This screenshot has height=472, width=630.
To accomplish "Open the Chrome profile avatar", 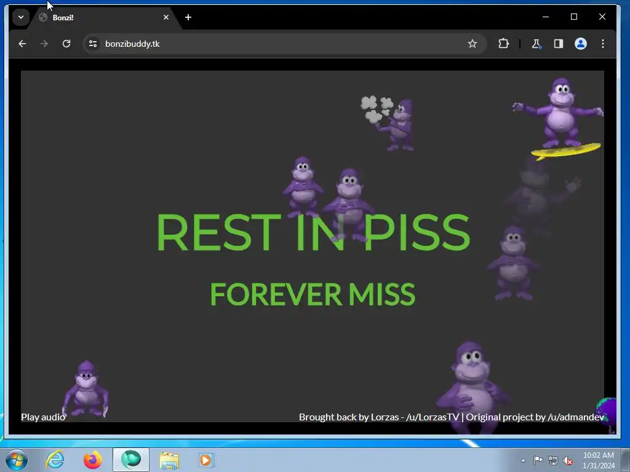I will point(581,44).
